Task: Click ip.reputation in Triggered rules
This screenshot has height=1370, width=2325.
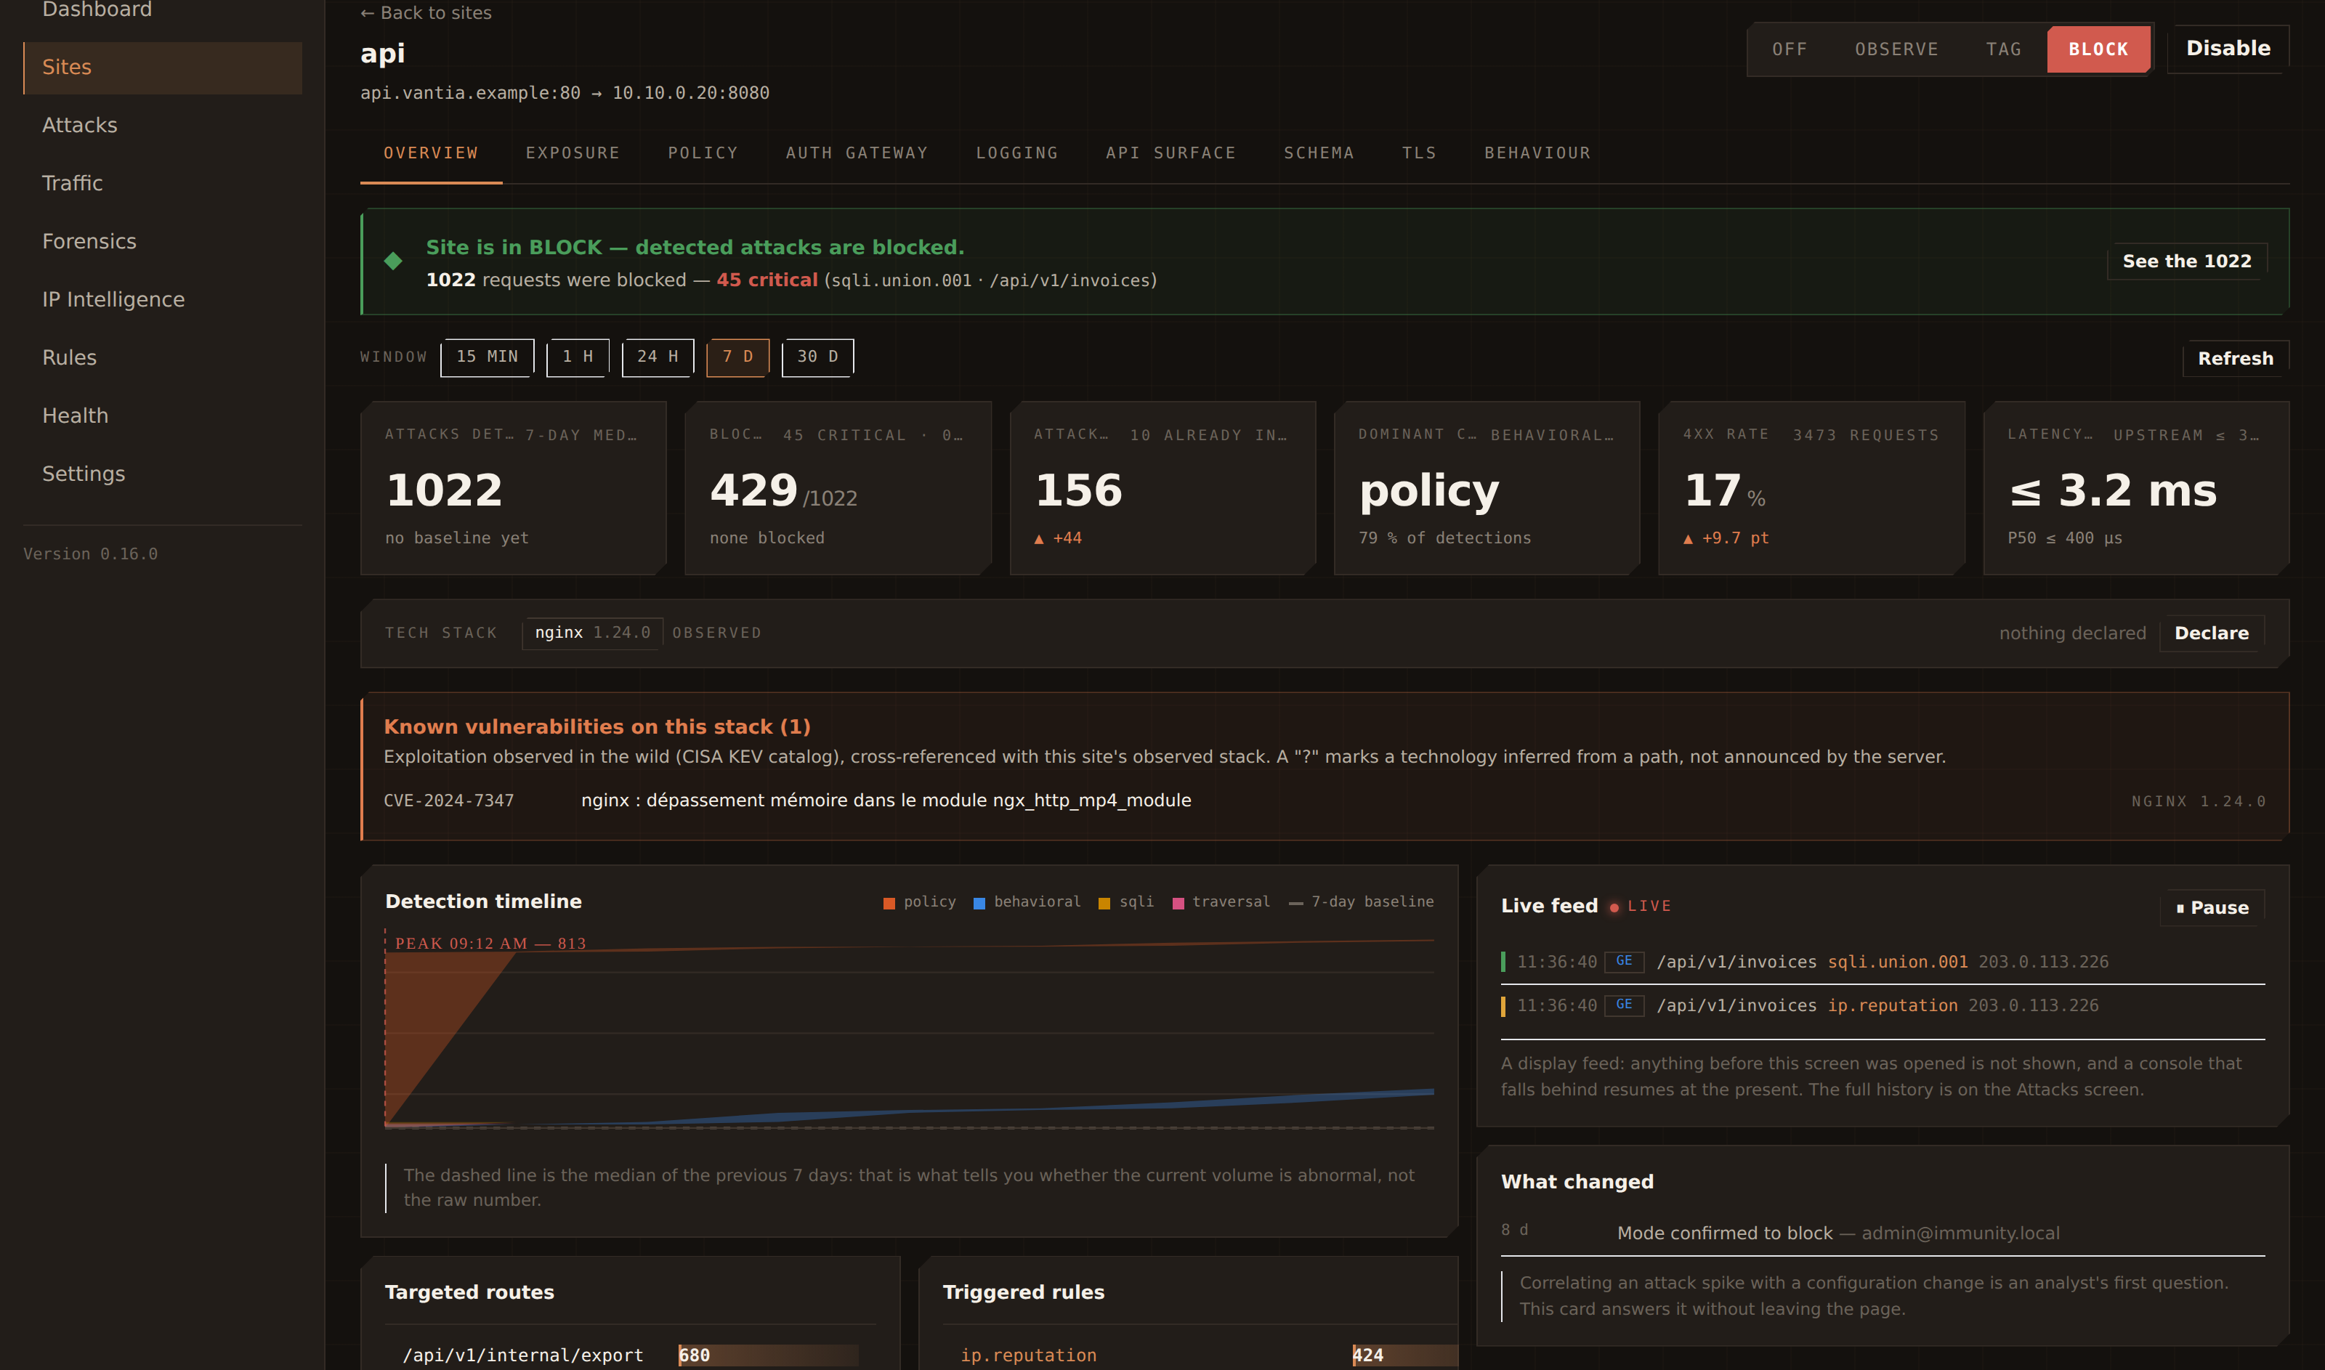Action: point(1029,1355)
